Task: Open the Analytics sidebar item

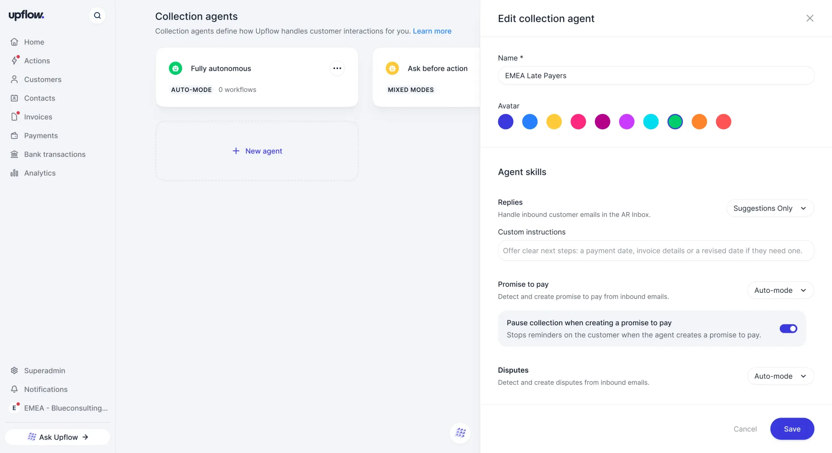Action: click(x=40, y=173)
